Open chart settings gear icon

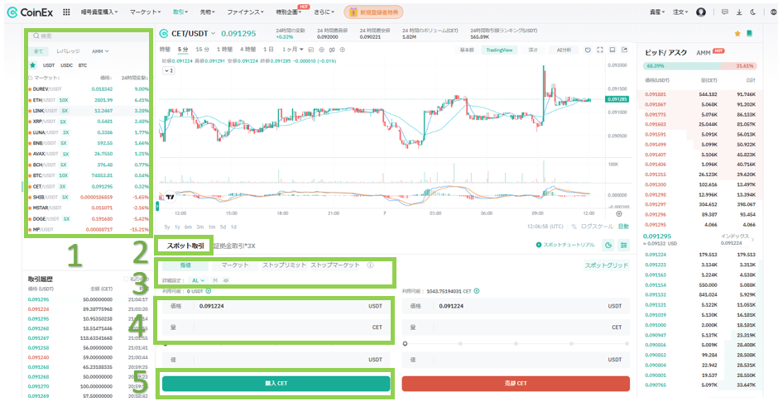321,50
